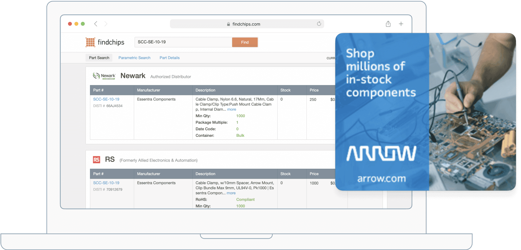Viewport: 521px width, 250px height.
Task: Click the browser forward arrow
Action: (106, 24)
